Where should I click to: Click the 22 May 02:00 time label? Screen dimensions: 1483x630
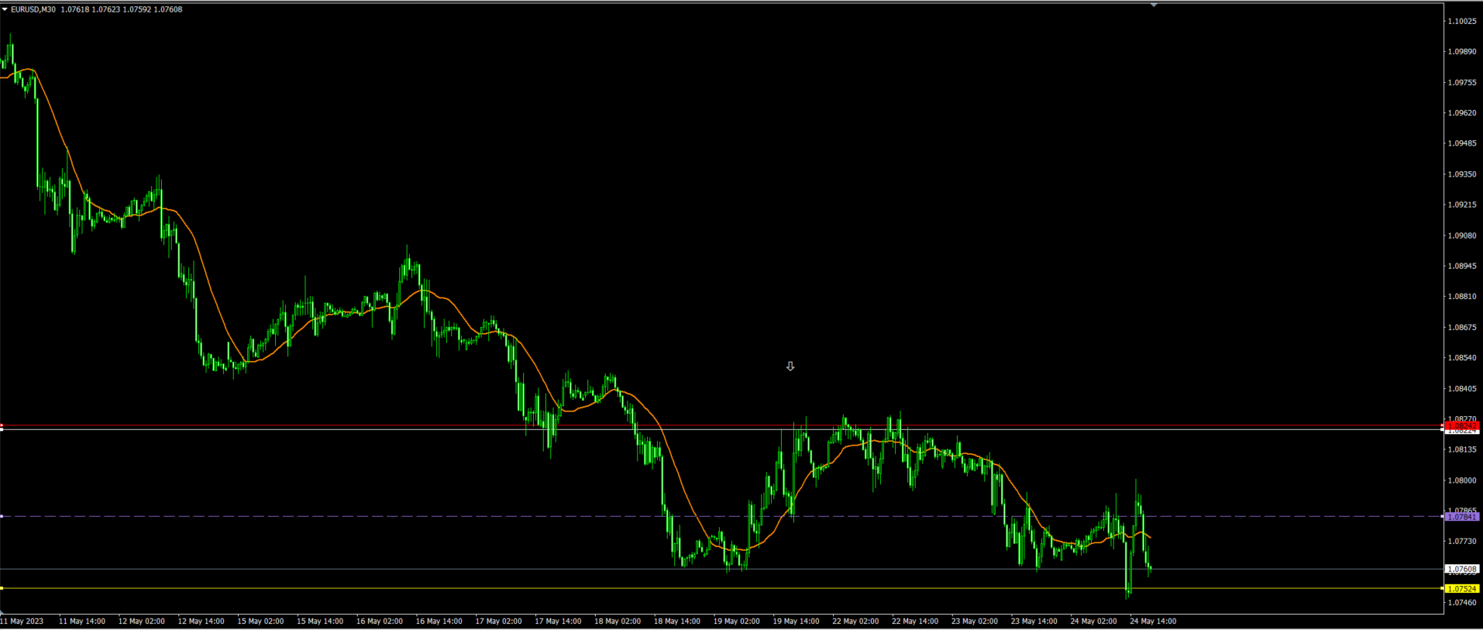pos(855,621)
